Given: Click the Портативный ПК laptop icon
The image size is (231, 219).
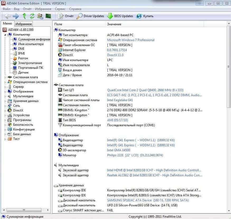Looking at the screenshot, I should click(x=15, y=68).
